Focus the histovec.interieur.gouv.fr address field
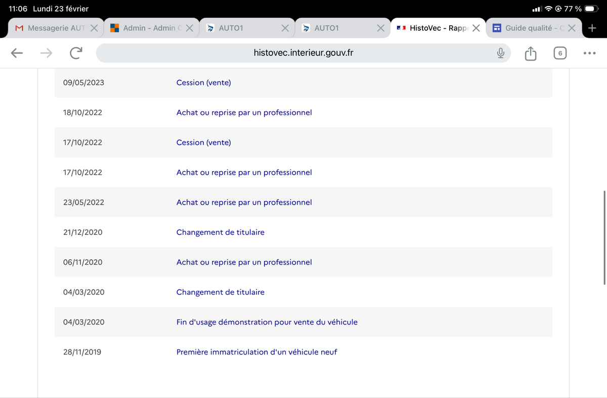This screenshot has height=398, width=607. pyautogui.click(x=303, y=53)
